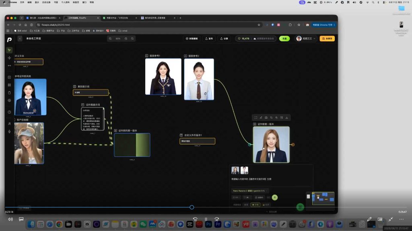Click fullscreen icon in node toolbar

pyautogui.click(x=255, y=118)
